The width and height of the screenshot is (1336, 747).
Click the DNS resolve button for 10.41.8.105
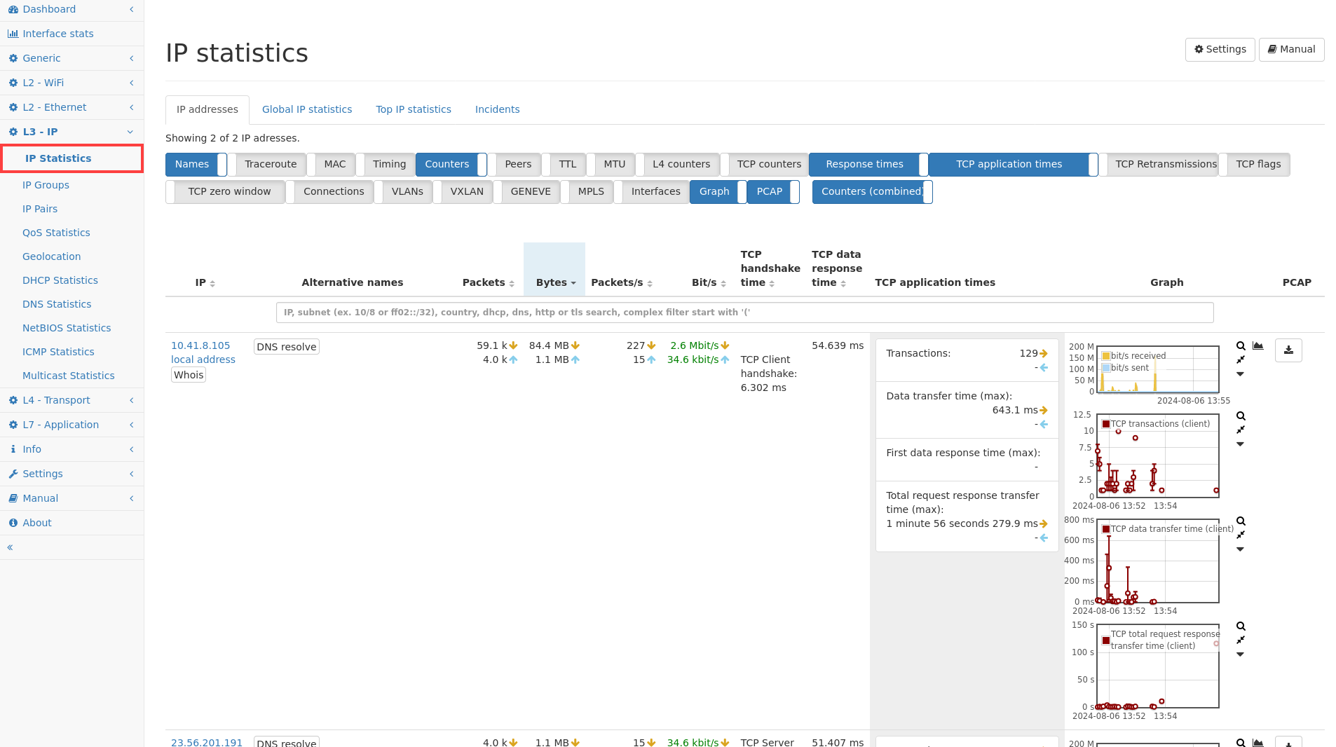(x=286, y=347)
